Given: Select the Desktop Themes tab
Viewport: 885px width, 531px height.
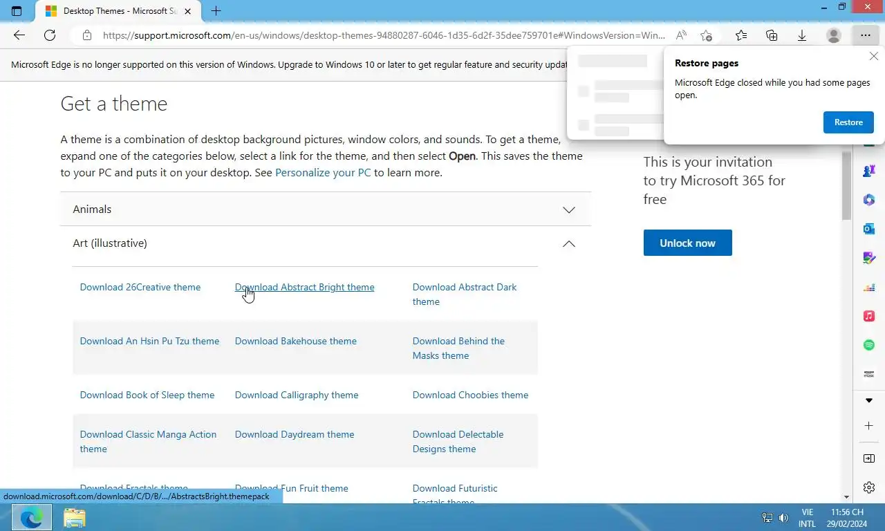Looking at the screenshot, I should [118, 11].
